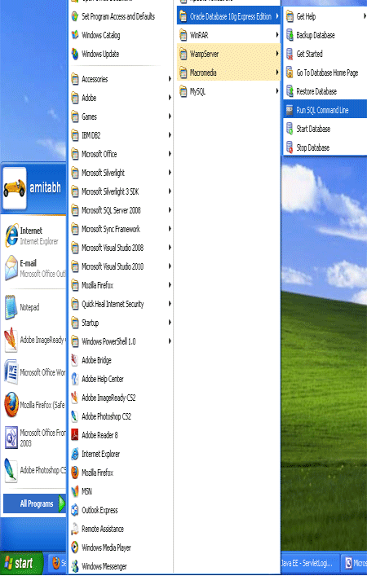Open the Microsoft Silverlight folder
Image resolution: width=367 pixels, height=576 pixels.
pos(121,173)
